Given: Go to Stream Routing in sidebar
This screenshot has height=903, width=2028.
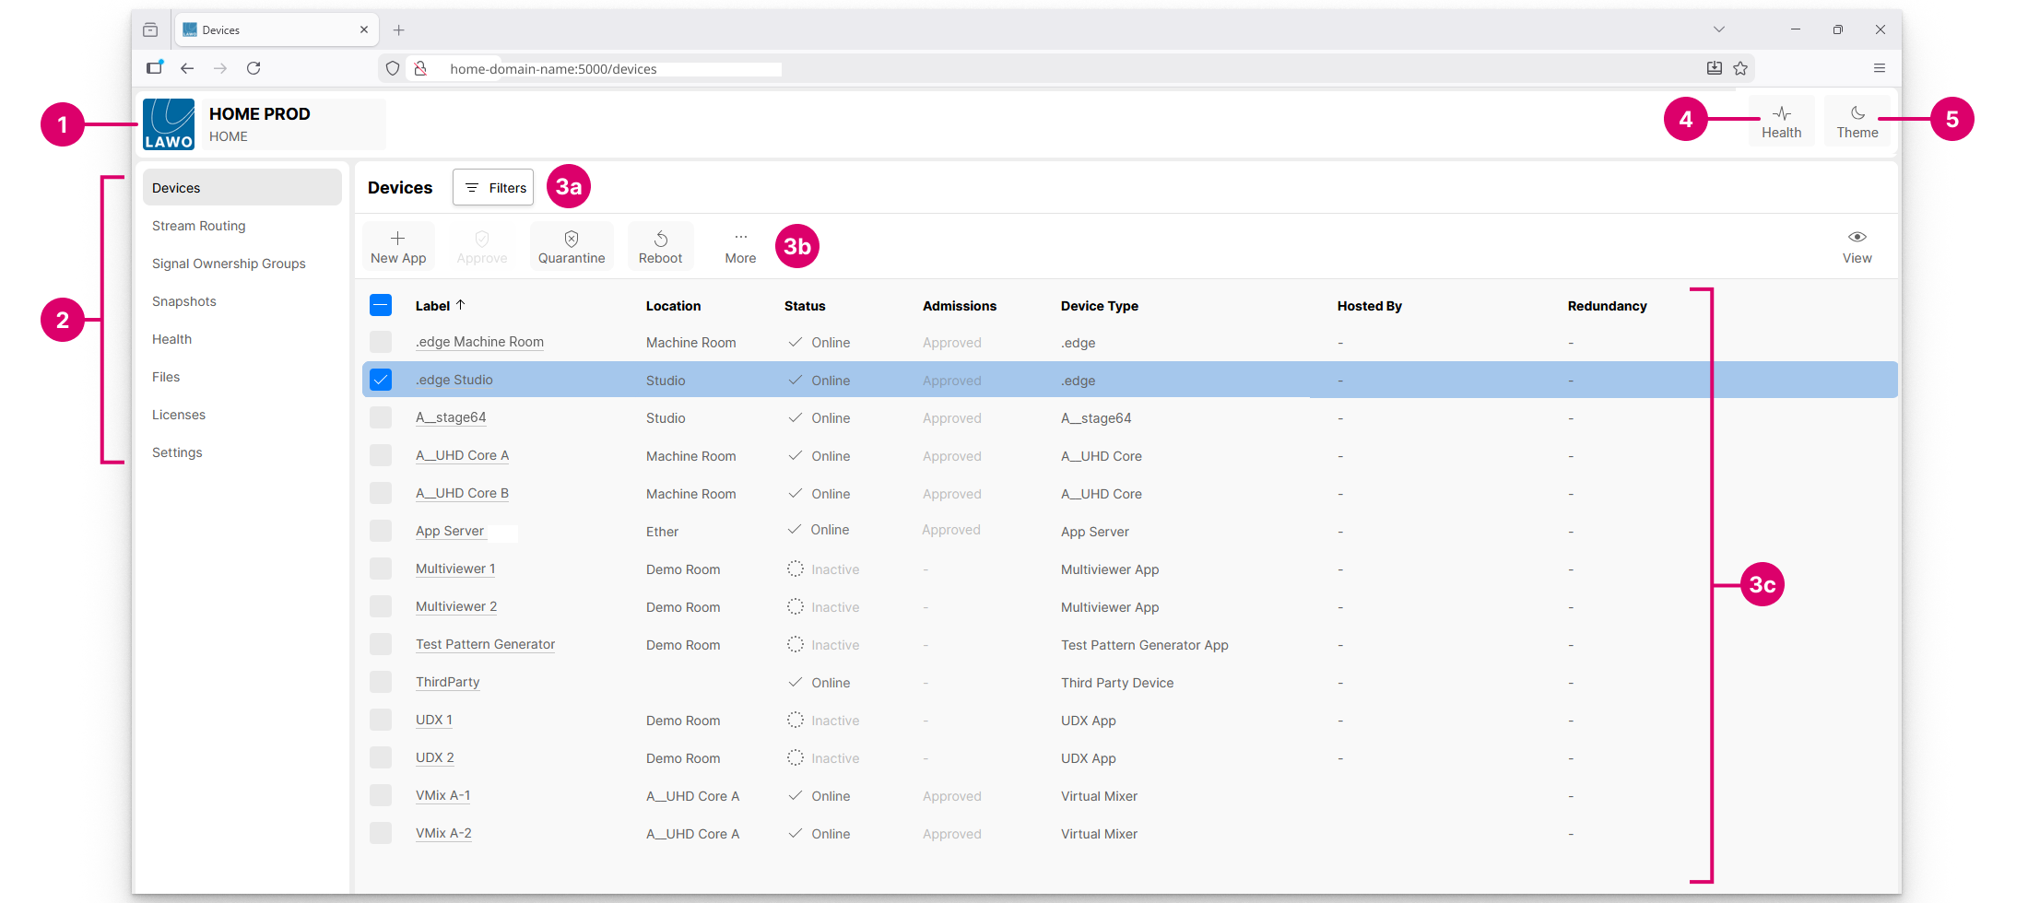Looking at the screenshot, I should pyautogui.click(x=199, y=226).
